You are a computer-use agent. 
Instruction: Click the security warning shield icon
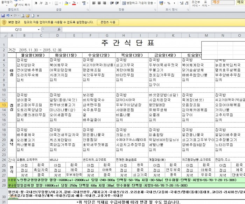pos(4,22)
